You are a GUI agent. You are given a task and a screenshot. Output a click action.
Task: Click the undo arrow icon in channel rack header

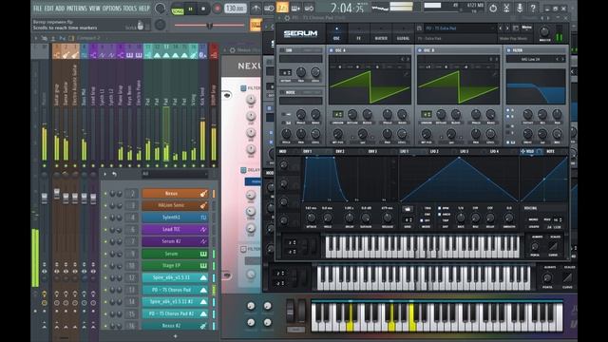tap(114, 174)
